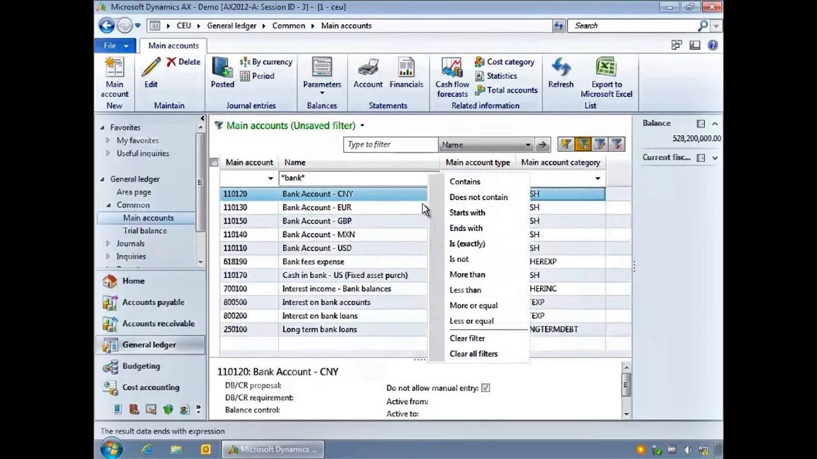Open the File menu dropdown

(115, 45)
